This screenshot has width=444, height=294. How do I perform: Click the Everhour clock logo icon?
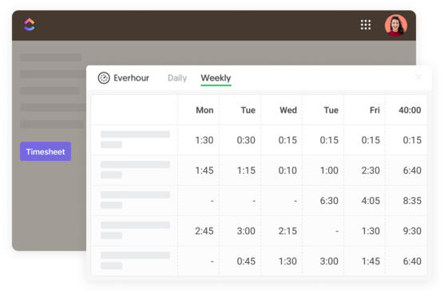(x=104, y=78)
